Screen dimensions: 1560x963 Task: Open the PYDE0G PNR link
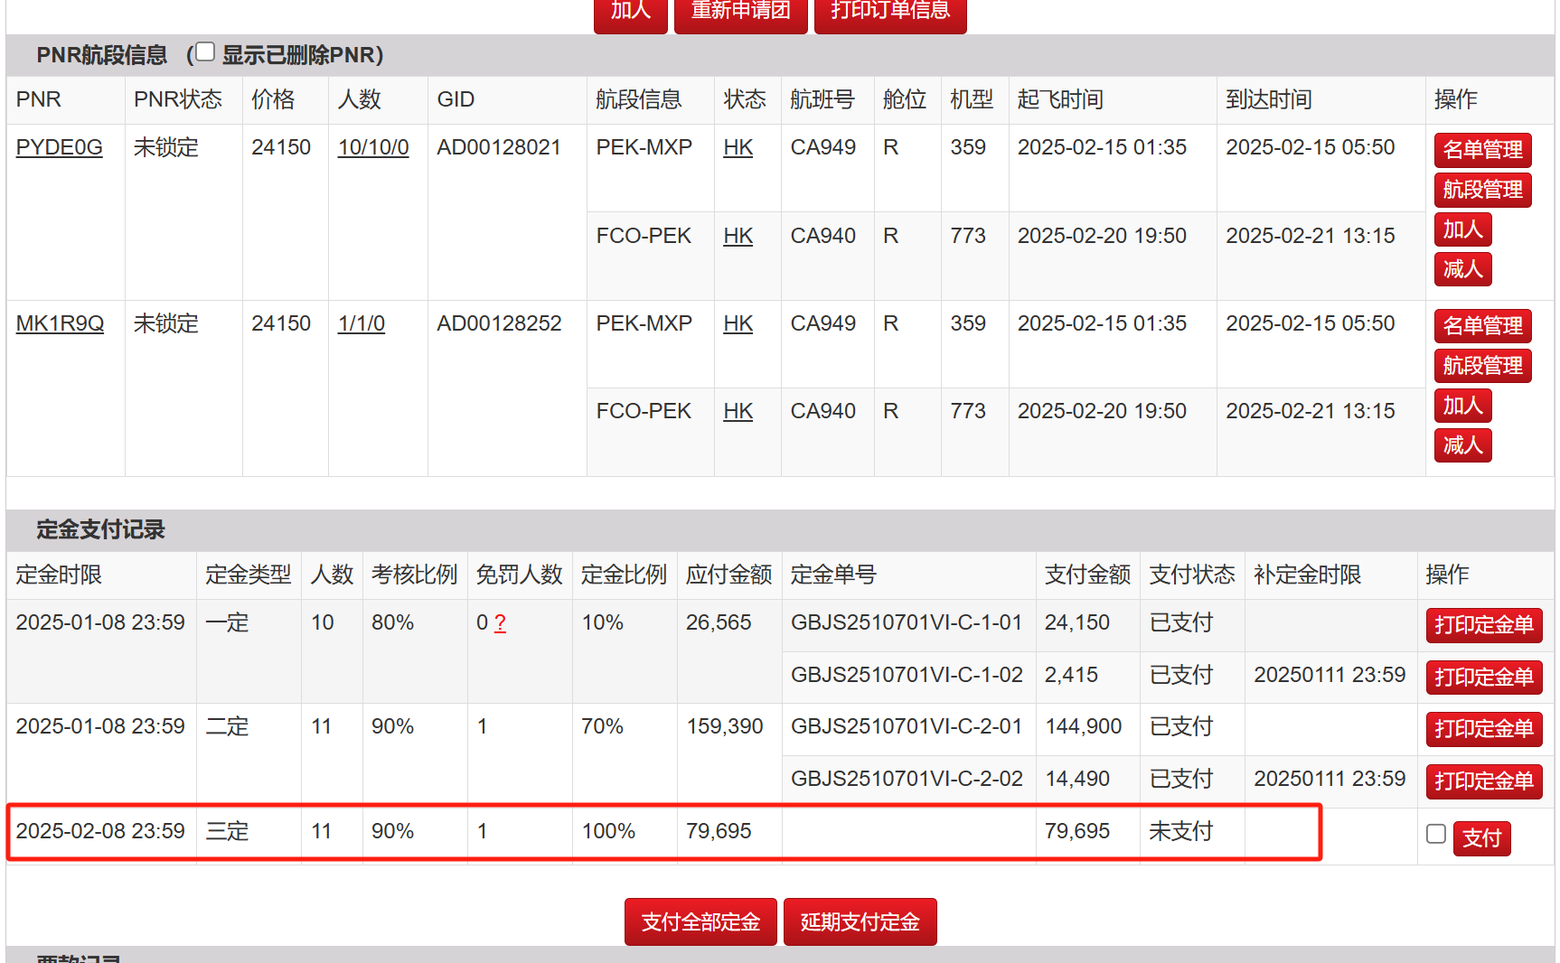click(x=59, y=147)
